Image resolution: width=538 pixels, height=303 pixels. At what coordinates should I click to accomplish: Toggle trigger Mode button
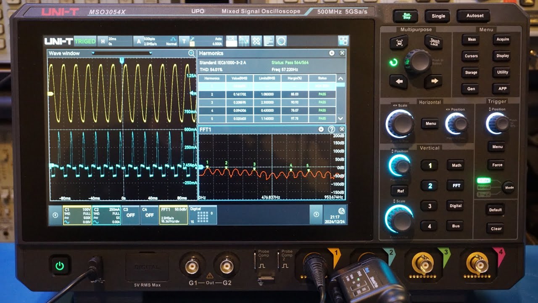[x=509, y=187]
